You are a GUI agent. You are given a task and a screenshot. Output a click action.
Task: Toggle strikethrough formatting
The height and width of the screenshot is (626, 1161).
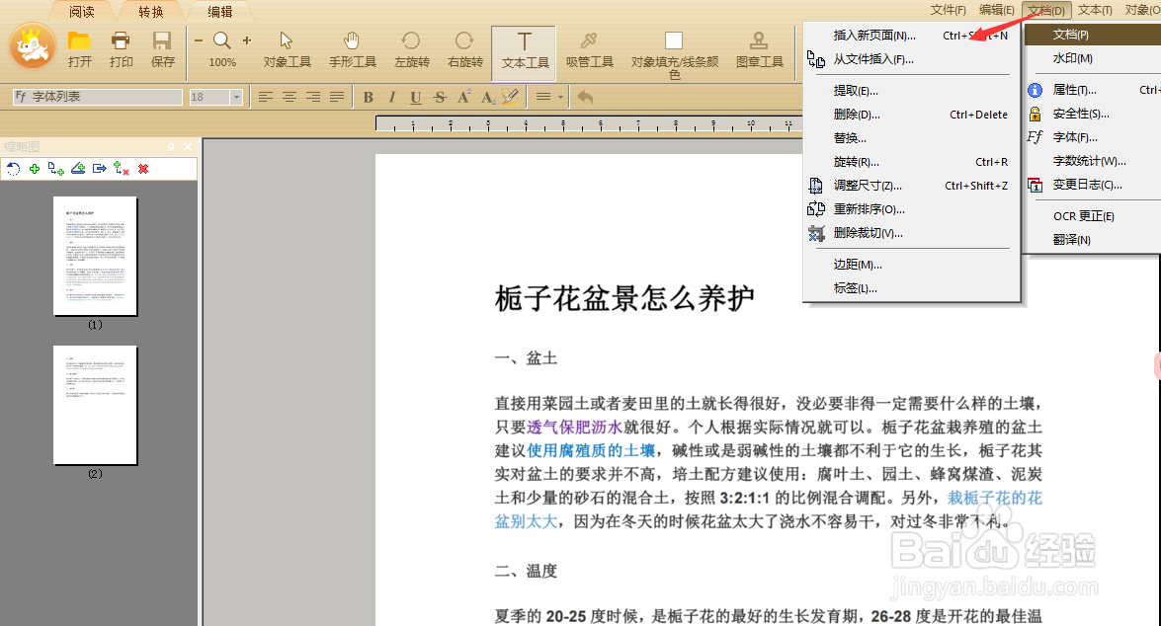coord(440,97)
